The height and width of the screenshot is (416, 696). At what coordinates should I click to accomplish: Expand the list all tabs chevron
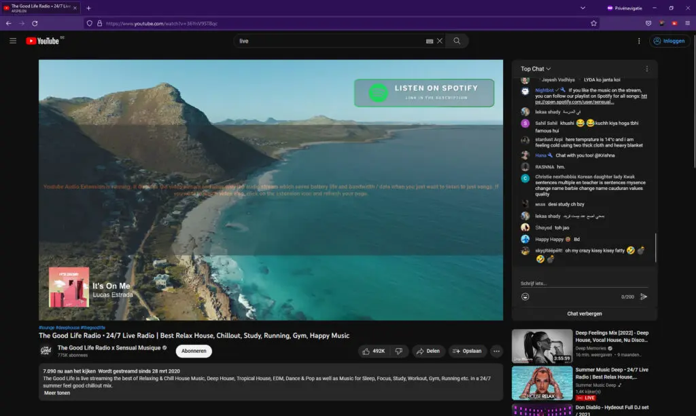(x=582, y=8)
